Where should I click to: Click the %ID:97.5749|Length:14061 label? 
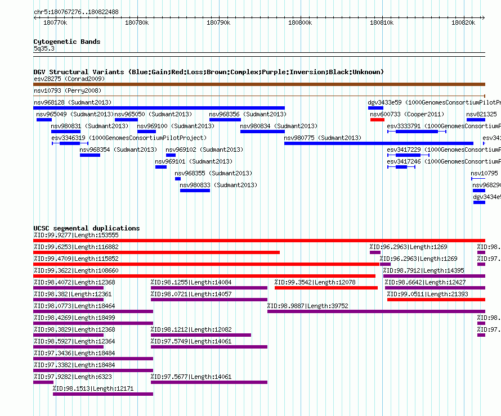point(191,341)
